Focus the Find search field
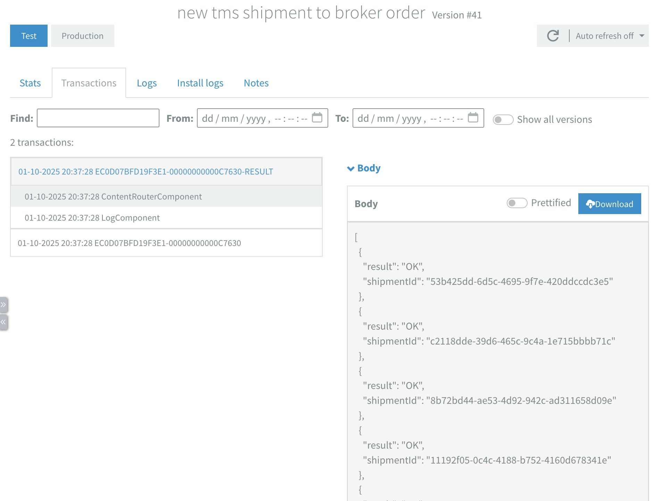 [x=98, y=118]
